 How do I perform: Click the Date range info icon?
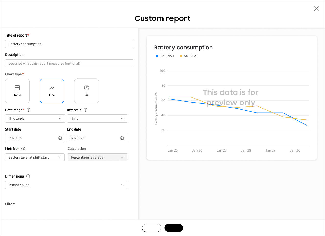pos(29,110)
